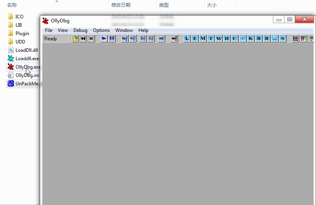Viewport: 316px width, 205px height.
Task: Click the Execute till return icon
Action: tap(162, 38)
